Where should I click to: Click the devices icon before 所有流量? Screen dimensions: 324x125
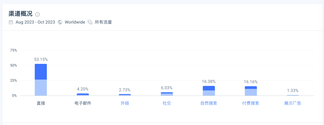[90, 22]
